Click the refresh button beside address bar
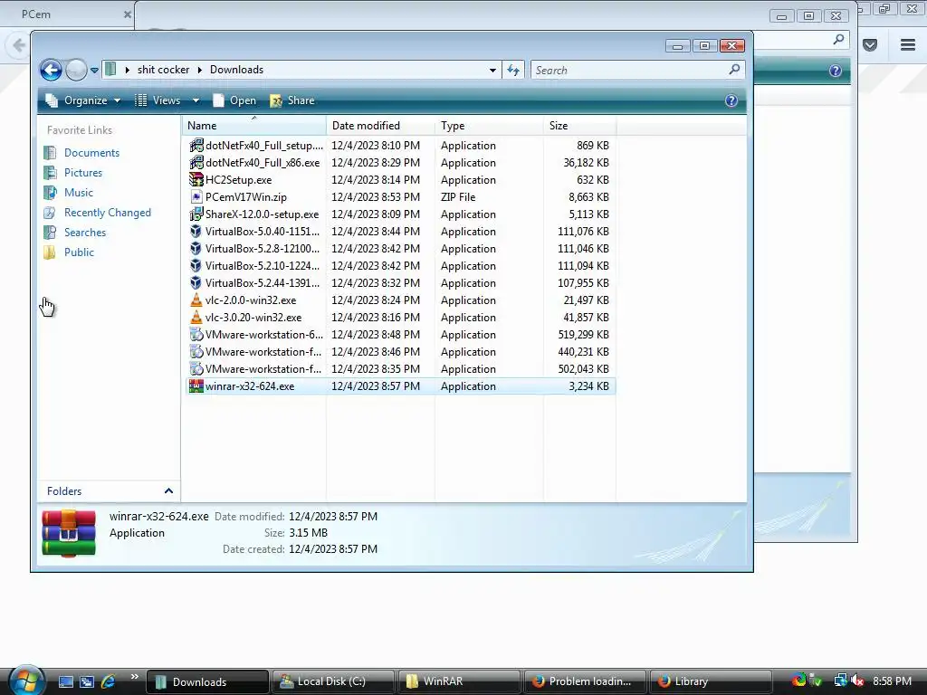927x695 pixels. click(513, 71)
